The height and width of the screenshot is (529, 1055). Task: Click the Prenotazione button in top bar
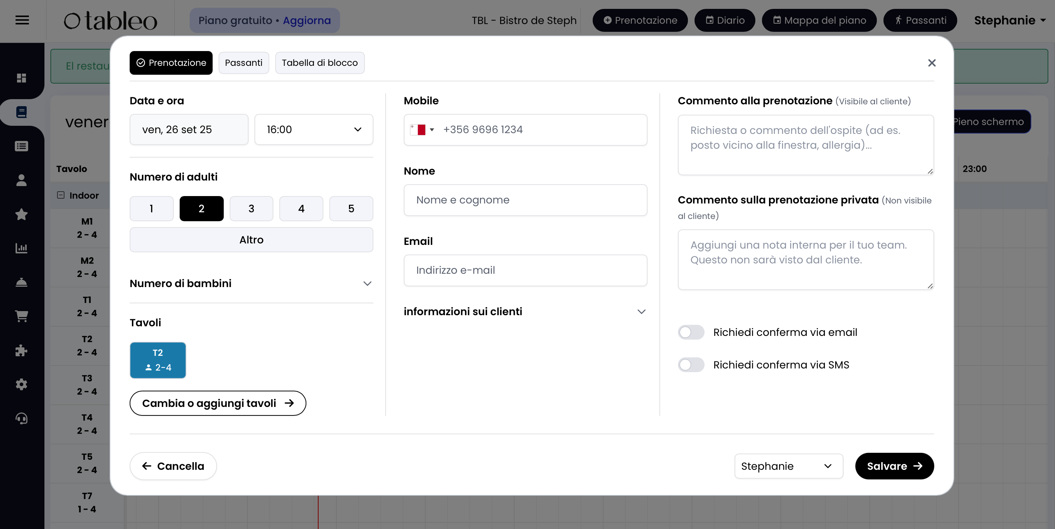pyautogui.click(x=640, y=20)
